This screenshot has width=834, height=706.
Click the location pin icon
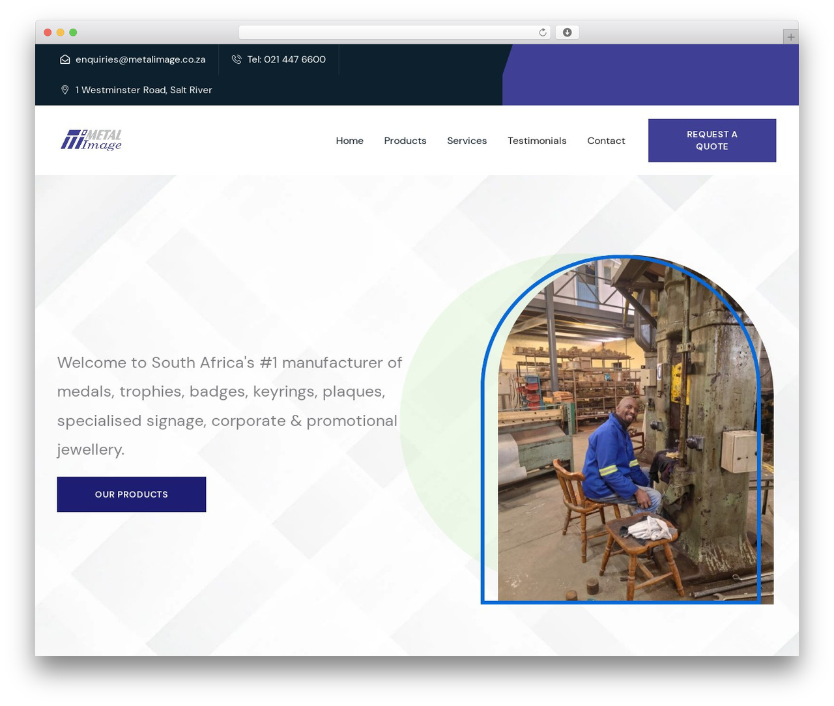coord(65,90)
